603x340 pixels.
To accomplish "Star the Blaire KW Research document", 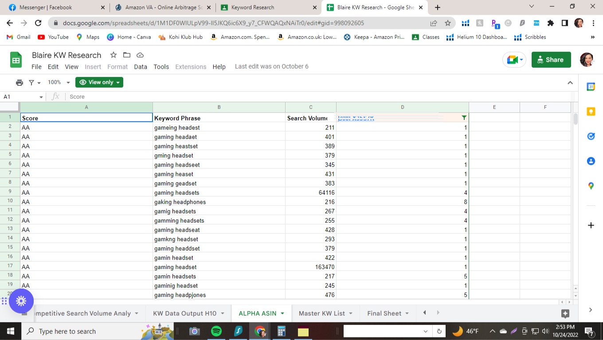I will coord(114,55).
